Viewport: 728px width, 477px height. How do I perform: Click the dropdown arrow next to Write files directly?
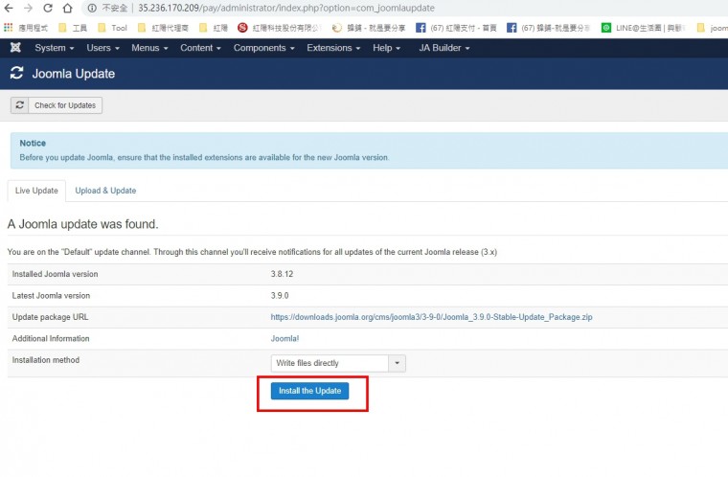(x=397, y=363)
